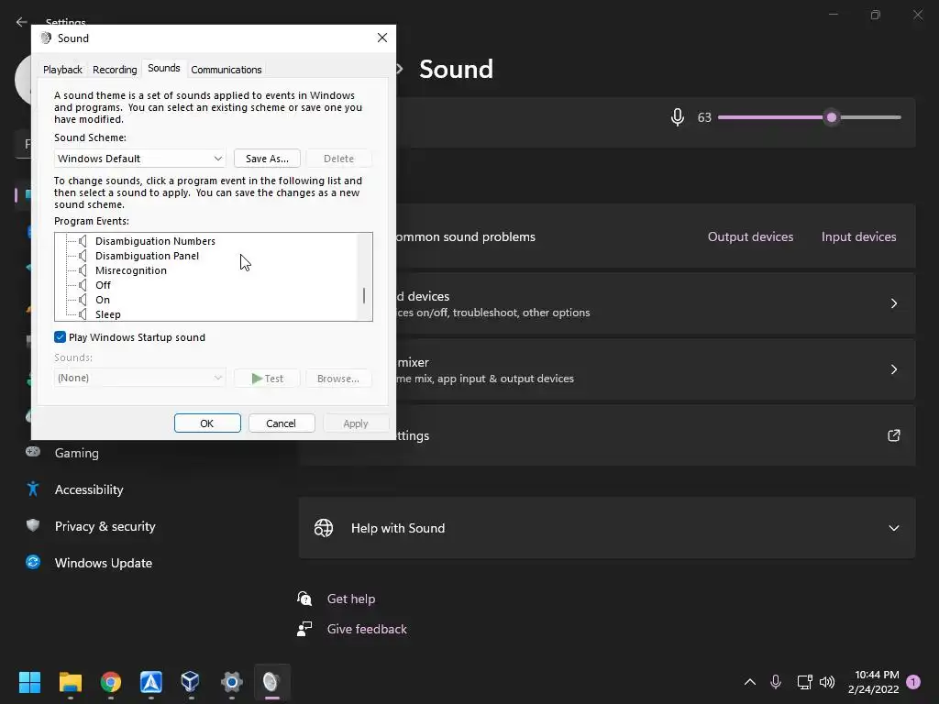This screenshot has width=939, height=704.
Task: Open Windows Update settings
Action: [x=103, y=563]
